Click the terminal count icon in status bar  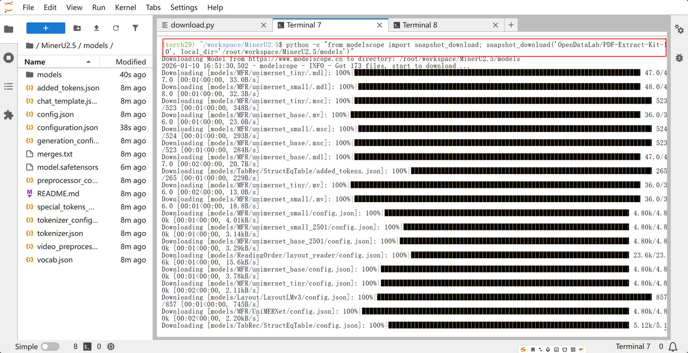coord(87,347)
